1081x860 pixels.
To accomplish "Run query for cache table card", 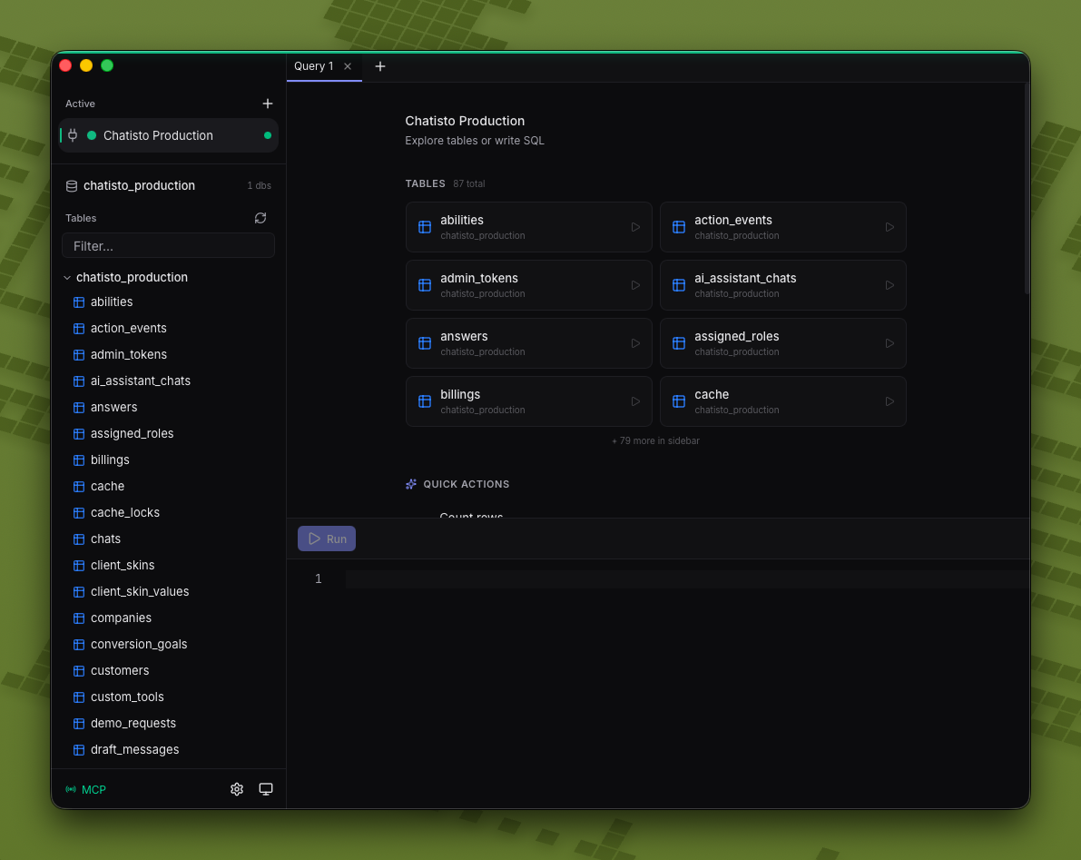I will pos(889,401).
